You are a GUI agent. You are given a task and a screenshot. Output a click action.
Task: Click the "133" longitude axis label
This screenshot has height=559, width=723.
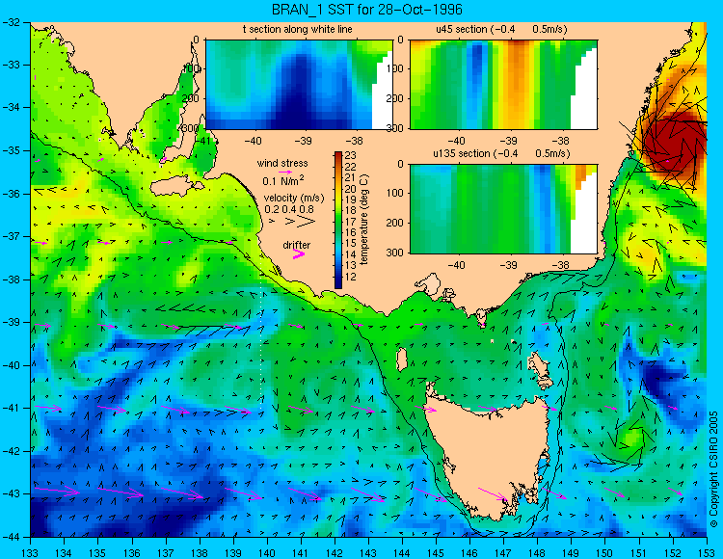[x=30, y=552]
